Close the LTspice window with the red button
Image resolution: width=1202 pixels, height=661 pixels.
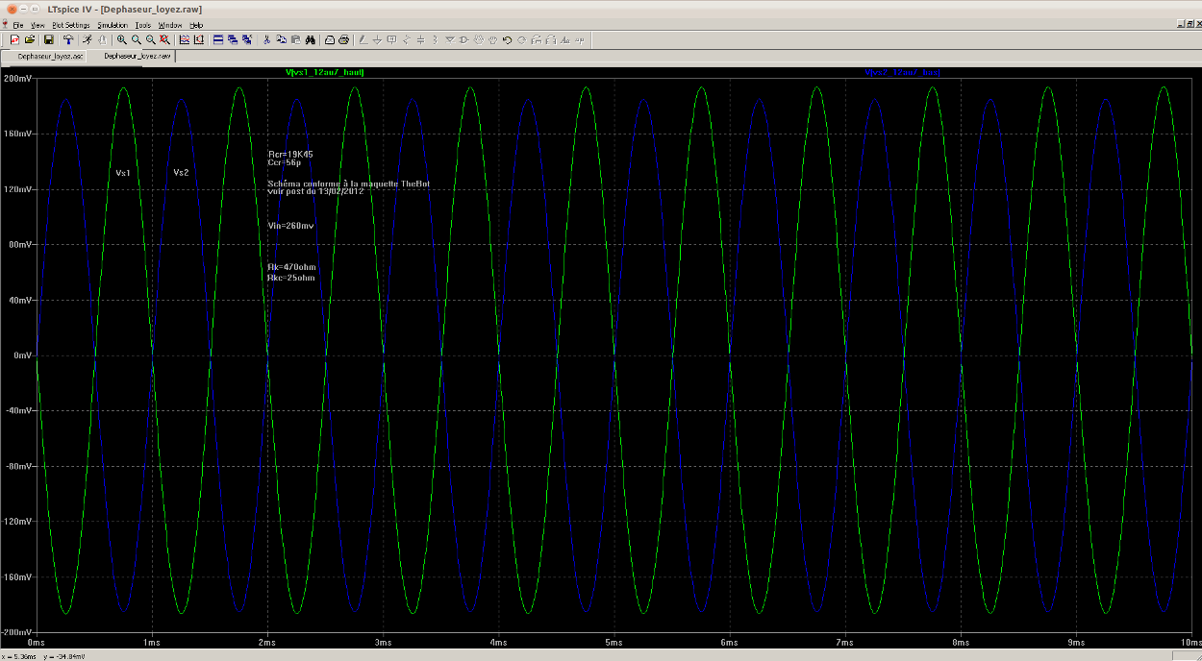click(11, 9)
